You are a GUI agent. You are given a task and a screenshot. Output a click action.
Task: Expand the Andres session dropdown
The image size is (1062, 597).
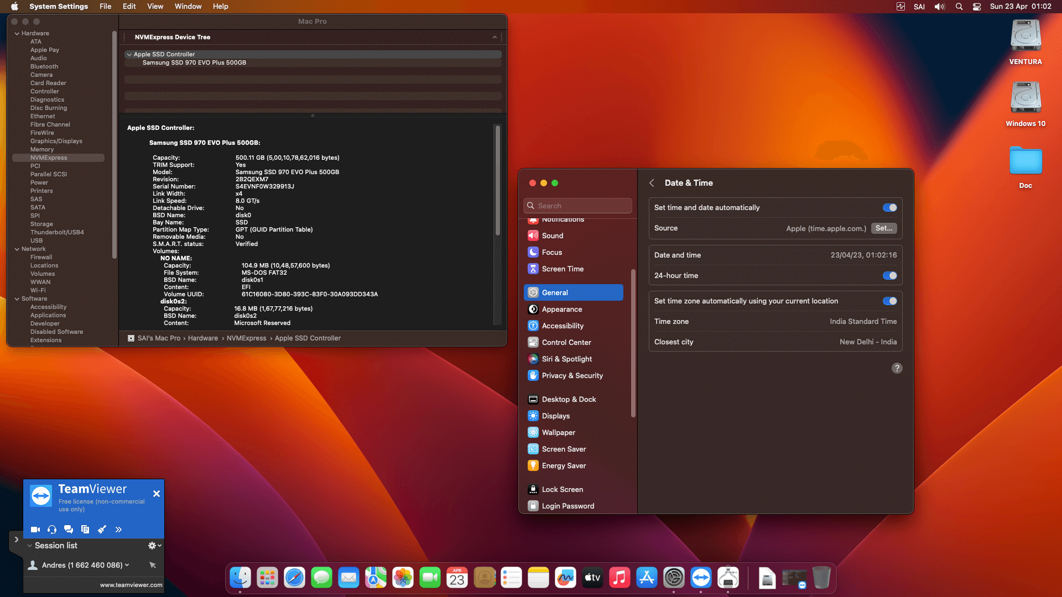[x=126, y=565]
